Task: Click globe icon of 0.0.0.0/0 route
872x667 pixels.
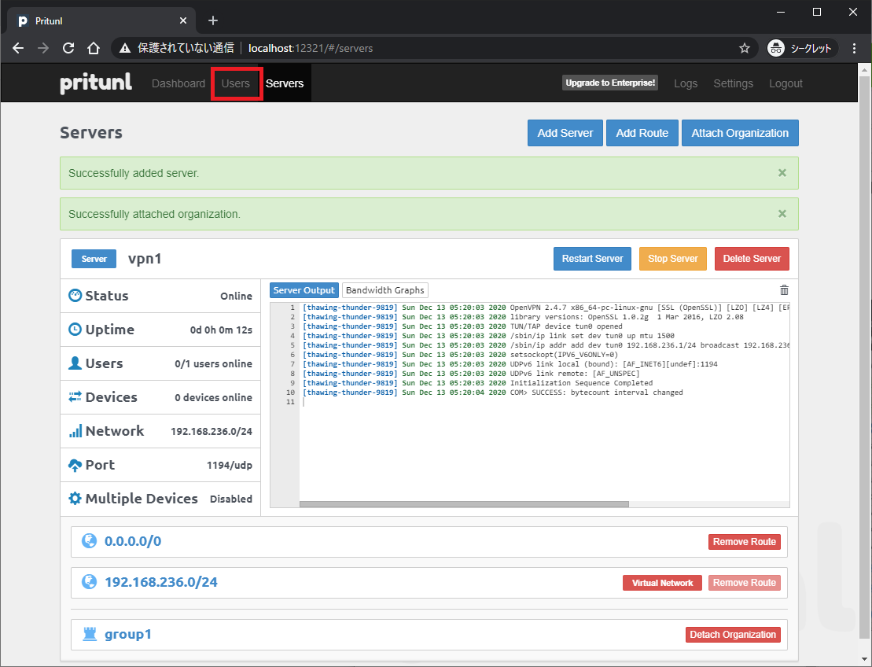Action: (x=90, y=540)
